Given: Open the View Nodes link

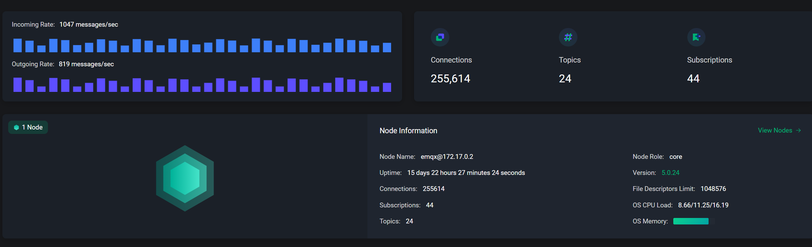Looking at the screenshot, I should (775, 131).
